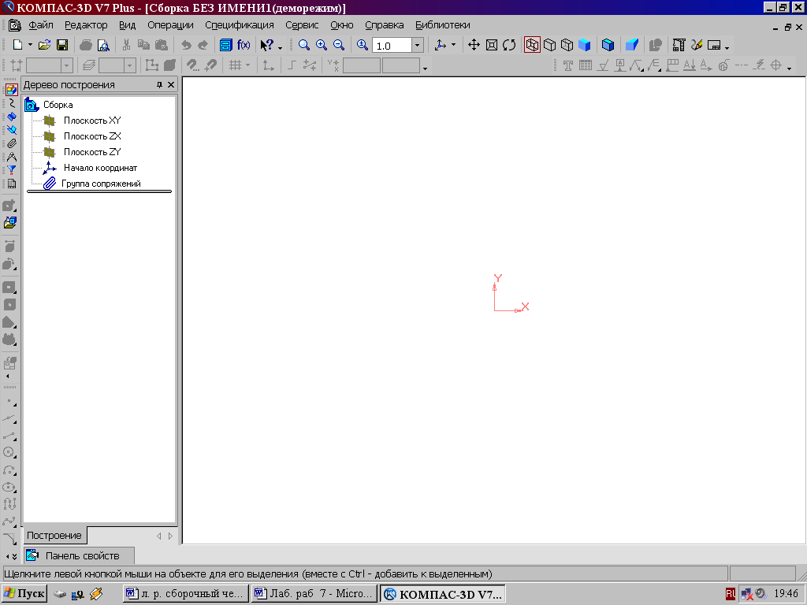The height and width of the screenshot is (605, 807).
Task: Open the window layout icon dropdown arrow
Action: [727, 47]
